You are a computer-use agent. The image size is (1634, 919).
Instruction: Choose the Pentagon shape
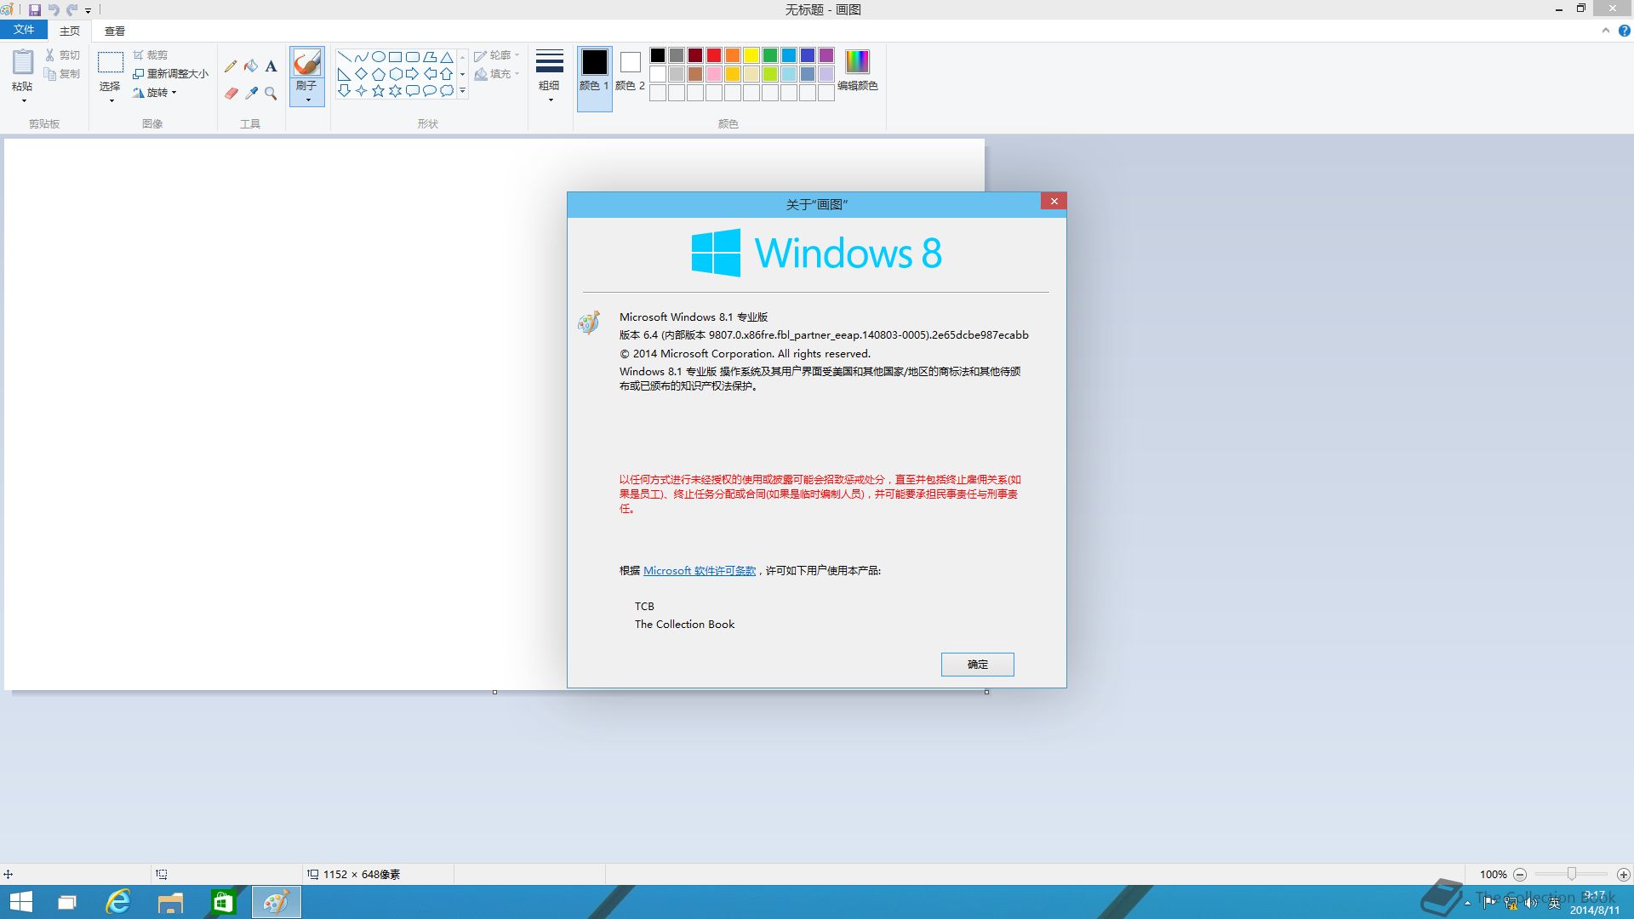coord(378,74)
